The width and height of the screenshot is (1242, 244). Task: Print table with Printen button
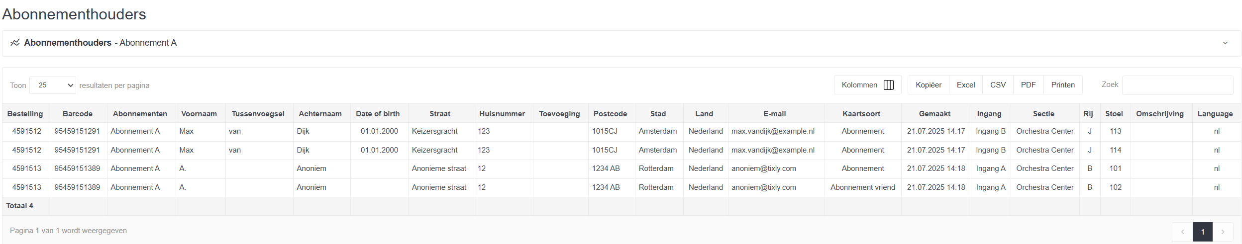pos(1063,85)
